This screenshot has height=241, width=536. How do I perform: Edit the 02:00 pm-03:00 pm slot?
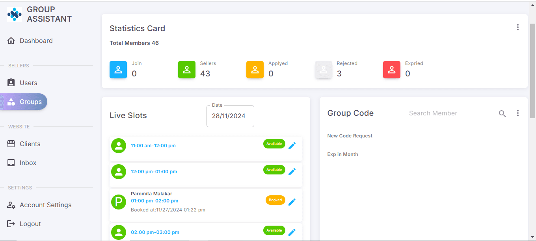click(x=292, y=232)
